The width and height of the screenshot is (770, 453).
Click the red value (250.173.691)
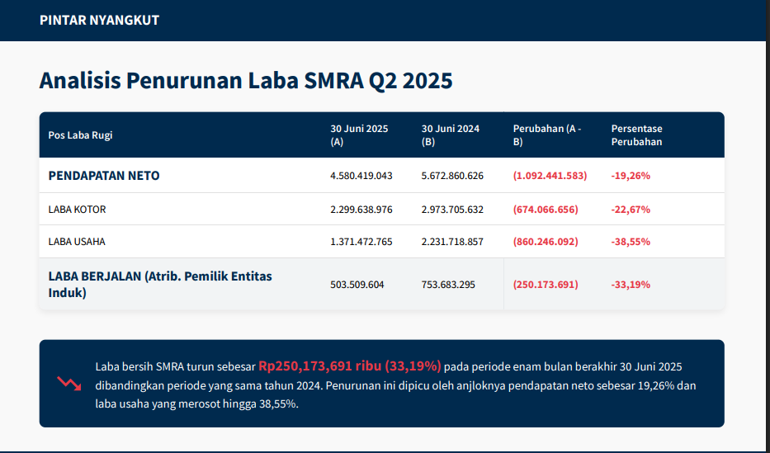click(546, 285)
